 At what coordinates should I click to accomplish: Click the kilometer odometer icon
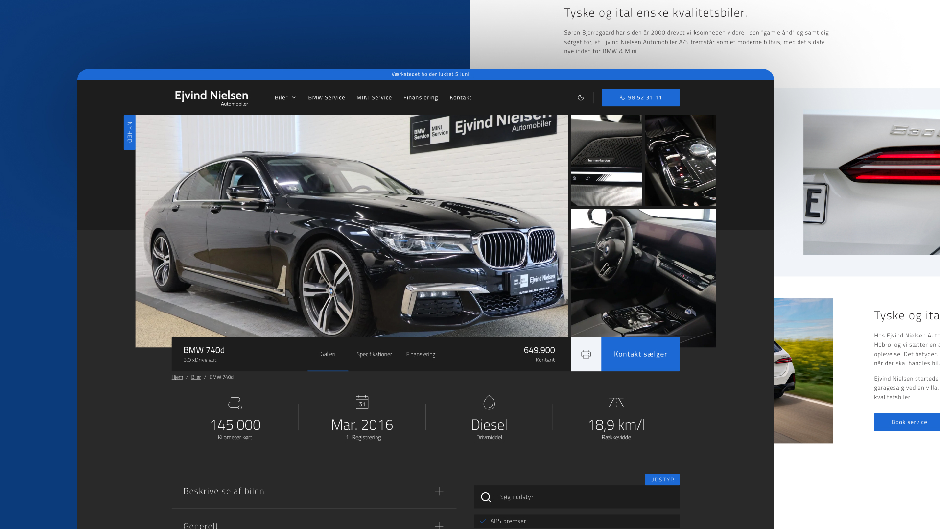coord(235,403)
